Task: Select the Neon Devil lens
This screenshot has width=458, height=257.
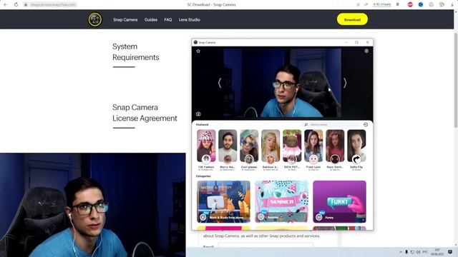Action: (x=335, y=146)
